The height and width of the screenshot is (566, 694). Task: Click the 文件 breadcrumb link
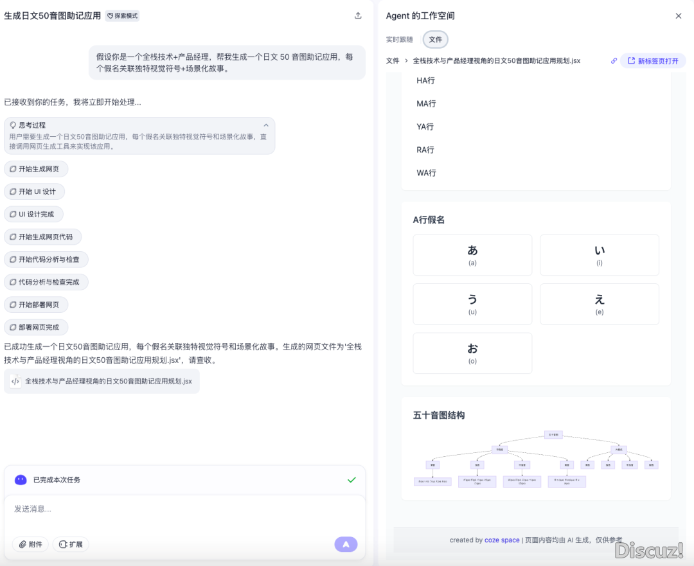pos(393,60)
